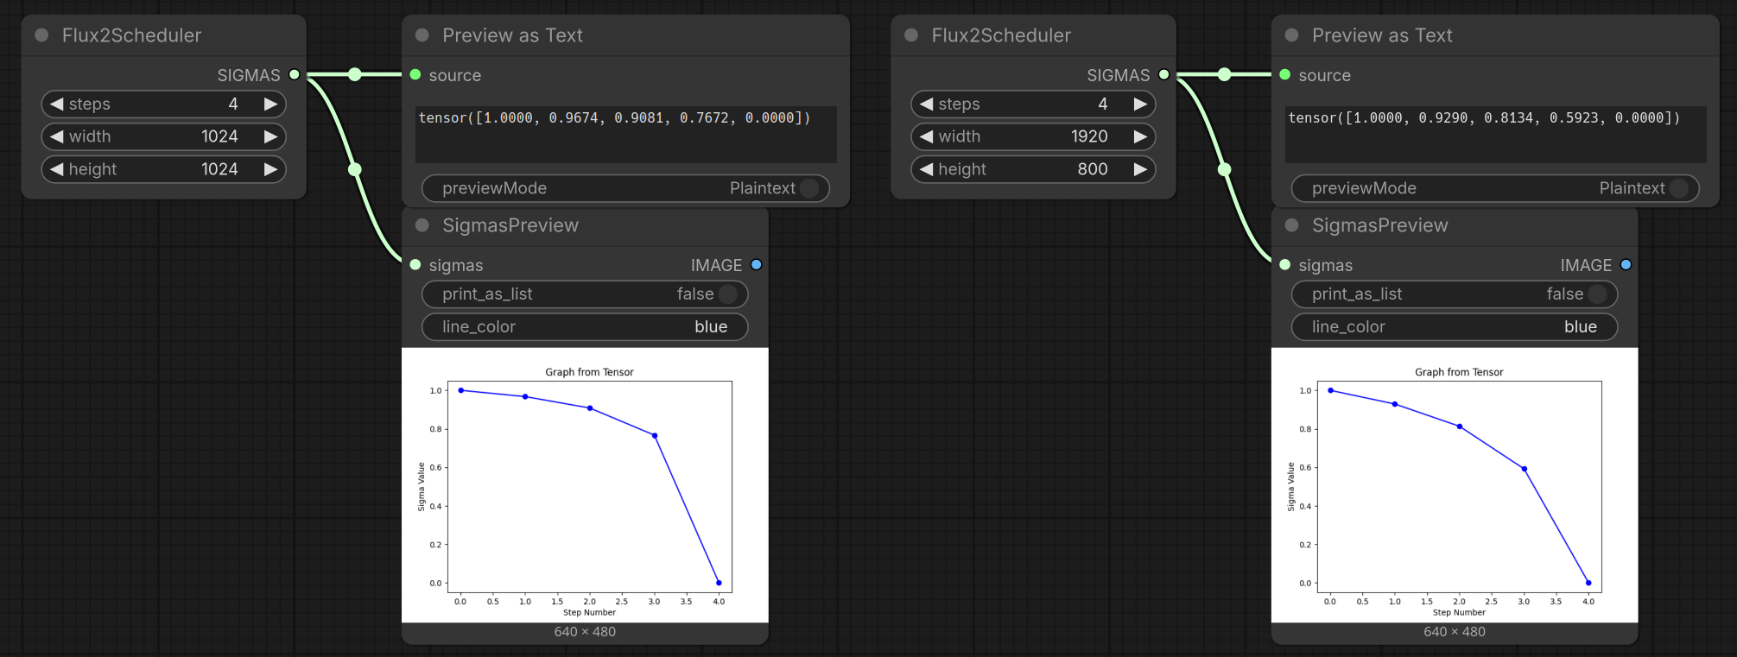
Task: Select left Flux2Scheduler node title
Action: tap(131, 35)
